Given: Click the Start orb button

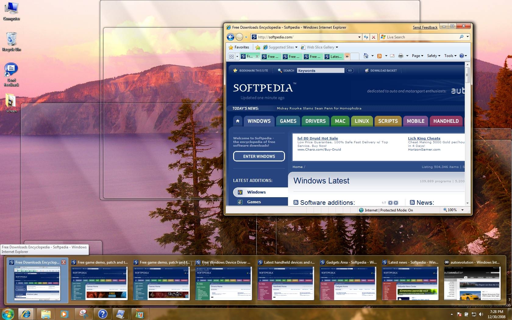Looking at the screenshot, I should coord(8,314).
